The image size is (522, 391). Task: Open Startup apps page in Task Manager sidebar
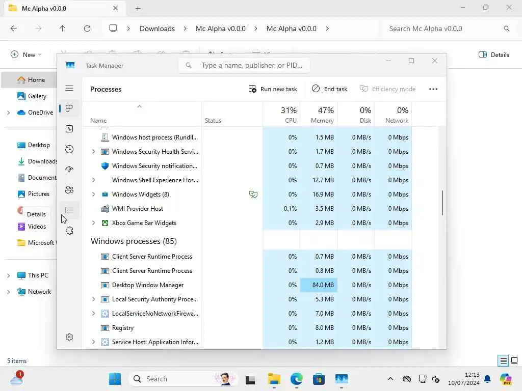[69, 169]
